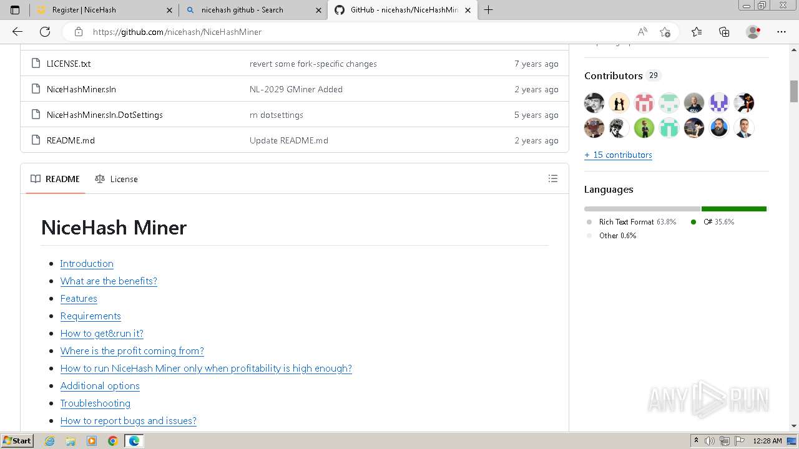Click the Rich Text Format 63.8% language
This screenshot has height=449, width=799.
632,222
